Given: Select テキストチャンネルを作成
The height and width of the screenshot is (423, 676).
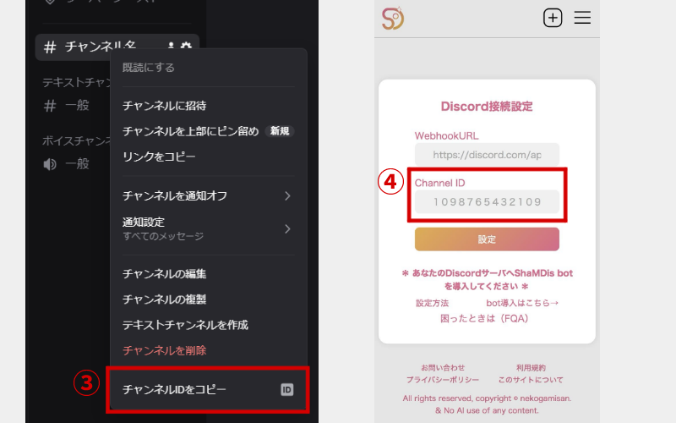Looking at the screenshot, I should 185,325.
